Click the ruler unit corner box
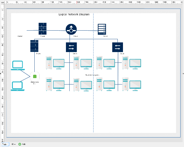The width and height of the screenshot is (184, 147). [x=2, y=2]
